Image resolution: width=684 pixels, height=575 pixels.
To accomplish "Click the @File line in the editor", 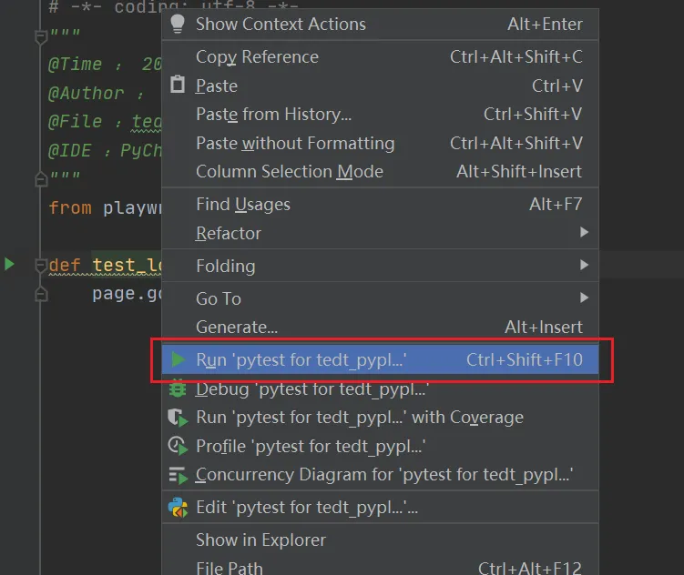I will 105,122.
